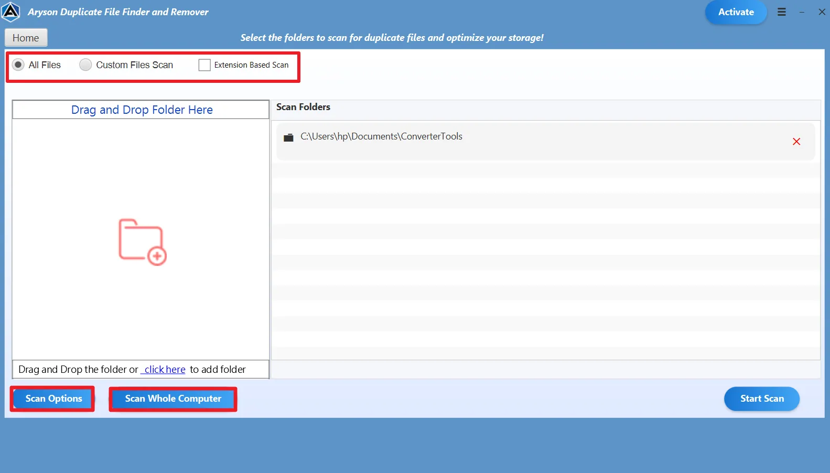Open Scan Options
The height and width of the screenshot is (473, 830).
click(x=53, y=399)
